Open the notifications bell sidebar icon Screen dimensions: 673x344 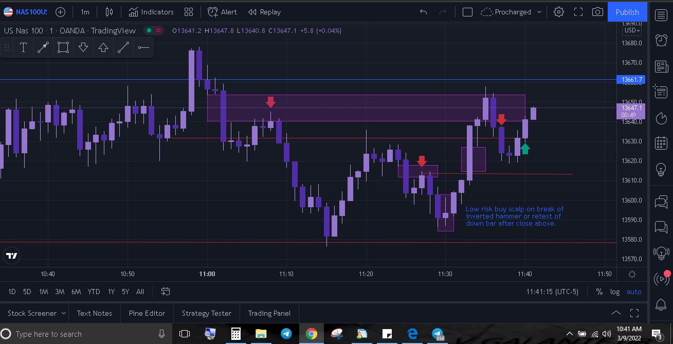[x=661, y=304]
